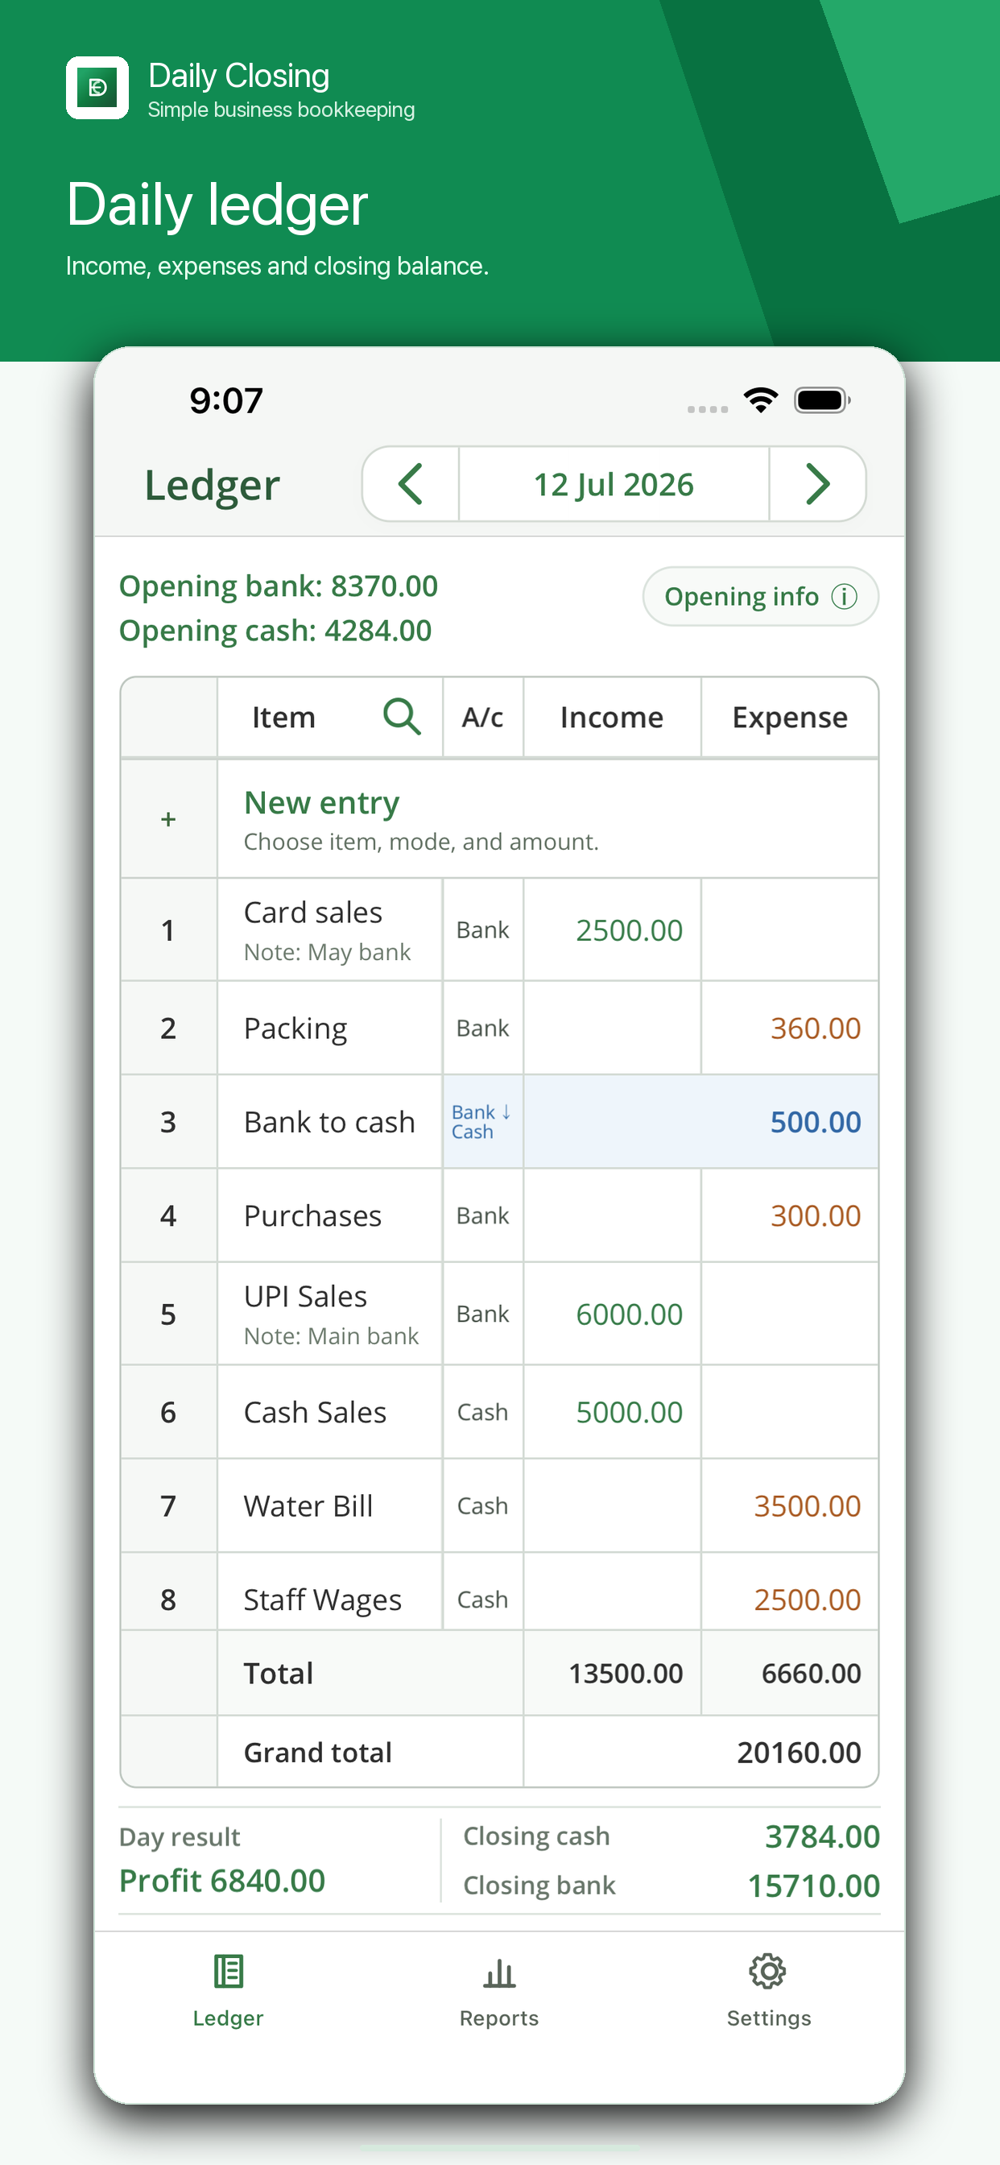Tap the Income column header
Image resolution: width=1000 pixels, height=2165 pixels.
(612, 717)
